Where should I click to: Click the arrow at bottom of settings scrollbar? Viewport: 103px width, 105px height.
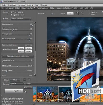(35, 75)
